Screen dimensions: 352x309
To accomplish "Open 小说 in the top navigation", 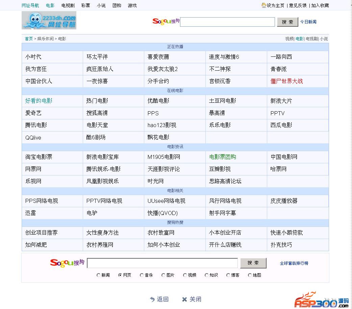I will [101, 5].
